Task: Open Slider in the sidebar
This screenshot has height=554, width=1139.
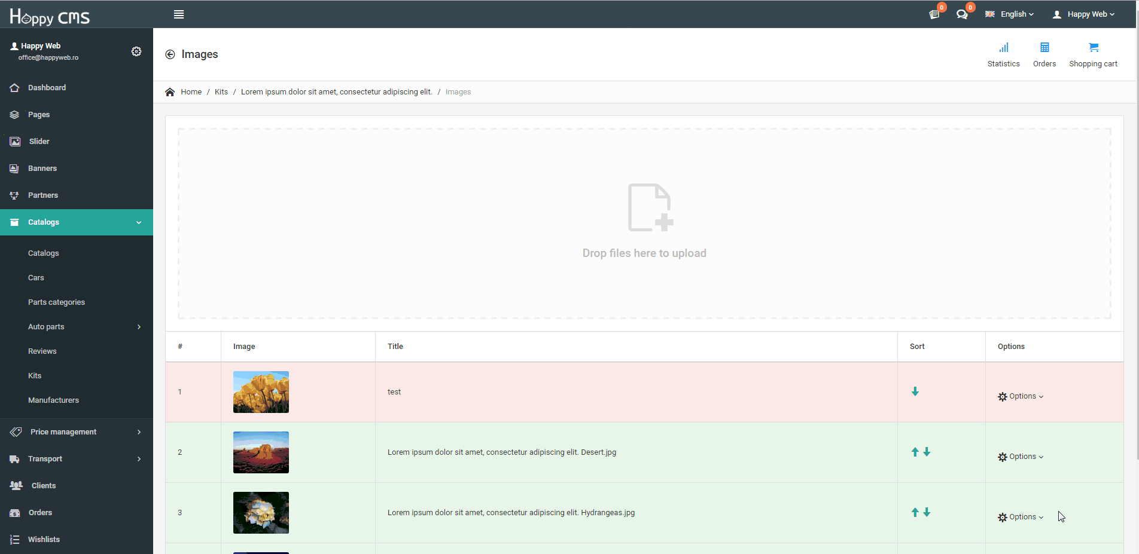Action: [77, 141]
